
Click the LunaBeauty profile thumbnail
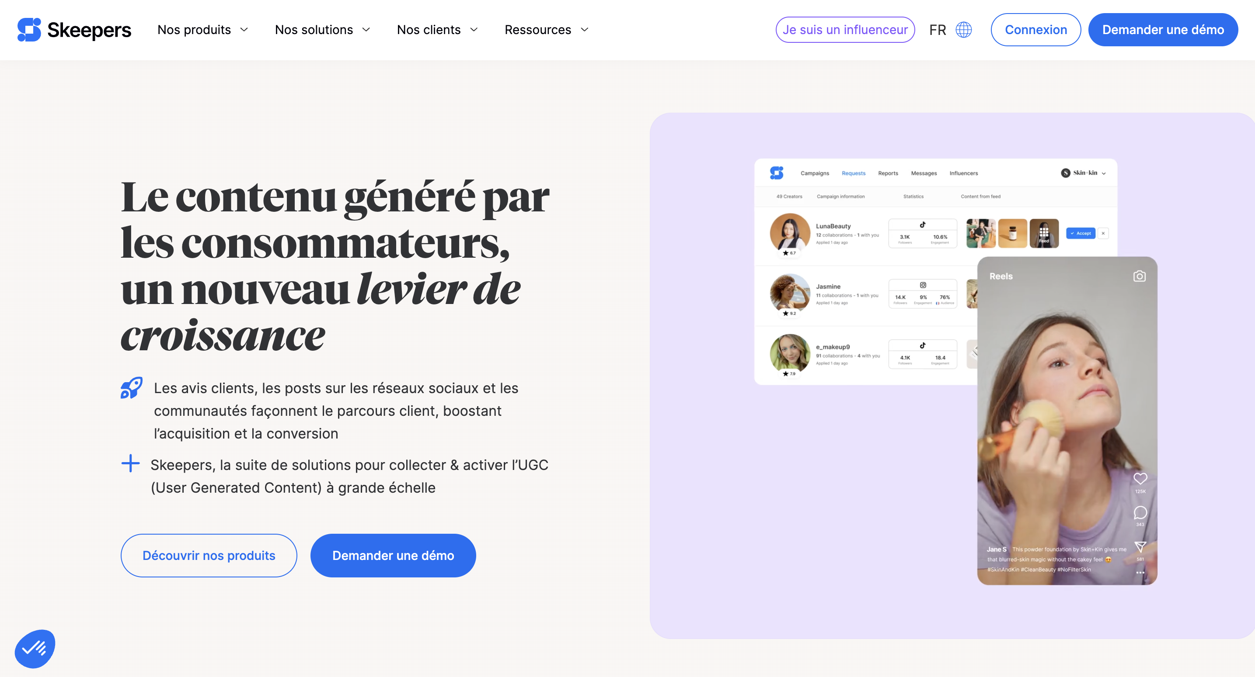coord(790,233)
